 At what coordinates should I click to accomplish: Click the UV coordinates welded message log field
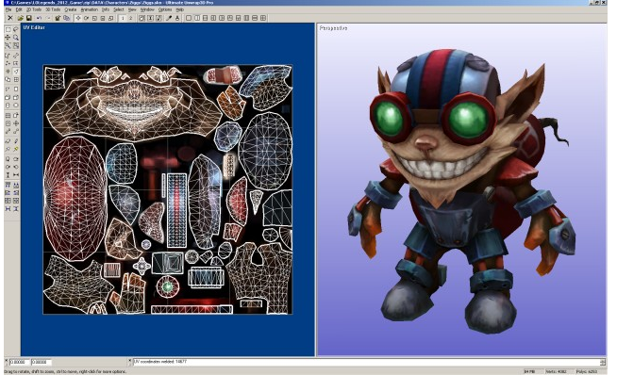(369, 362)
